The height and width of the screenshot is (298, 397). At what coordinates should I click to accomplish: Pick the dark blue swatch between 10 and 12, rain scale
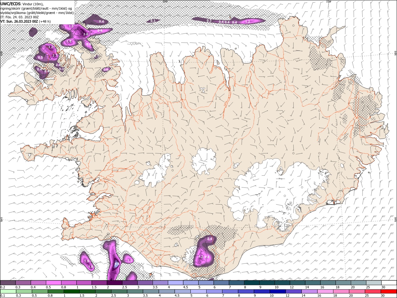coord(278,291)
